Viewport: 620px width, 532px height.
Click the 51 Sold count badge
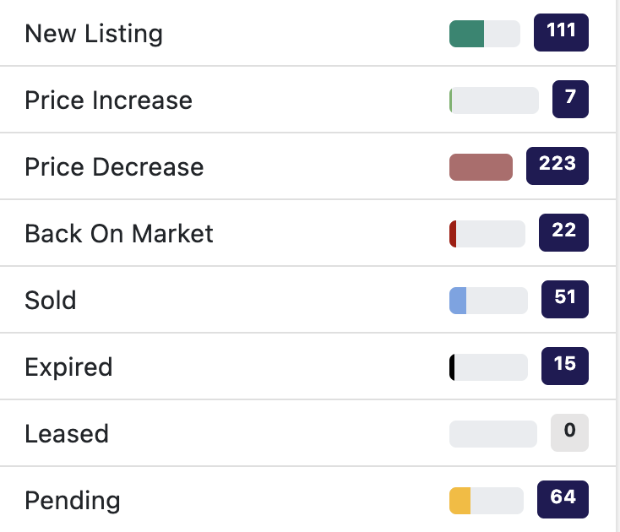coord(564,299)
